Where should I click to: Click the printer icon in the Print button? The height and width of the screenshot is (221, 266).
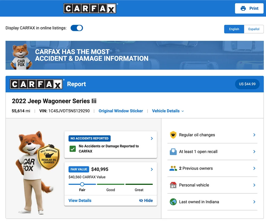(x=243, y=8)
